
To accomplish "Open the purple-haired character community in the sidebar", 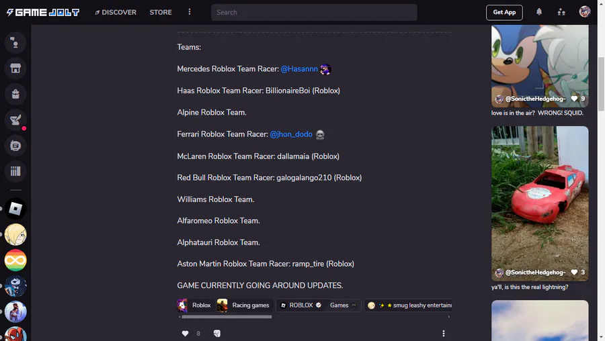I will coord(15,311).
